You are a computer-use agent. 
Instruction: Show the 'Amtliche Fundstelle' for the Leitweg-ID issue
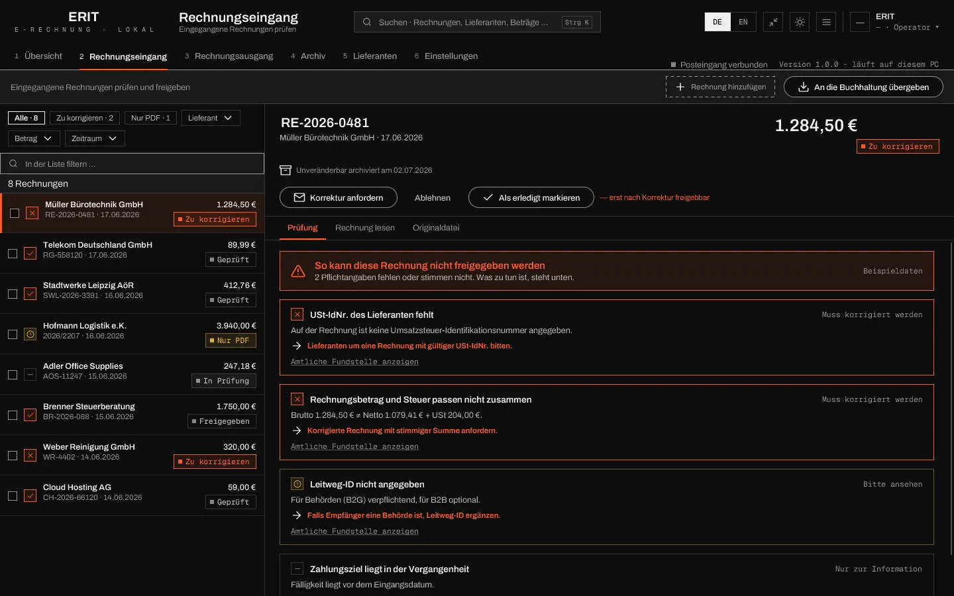(x=354, y=531)
